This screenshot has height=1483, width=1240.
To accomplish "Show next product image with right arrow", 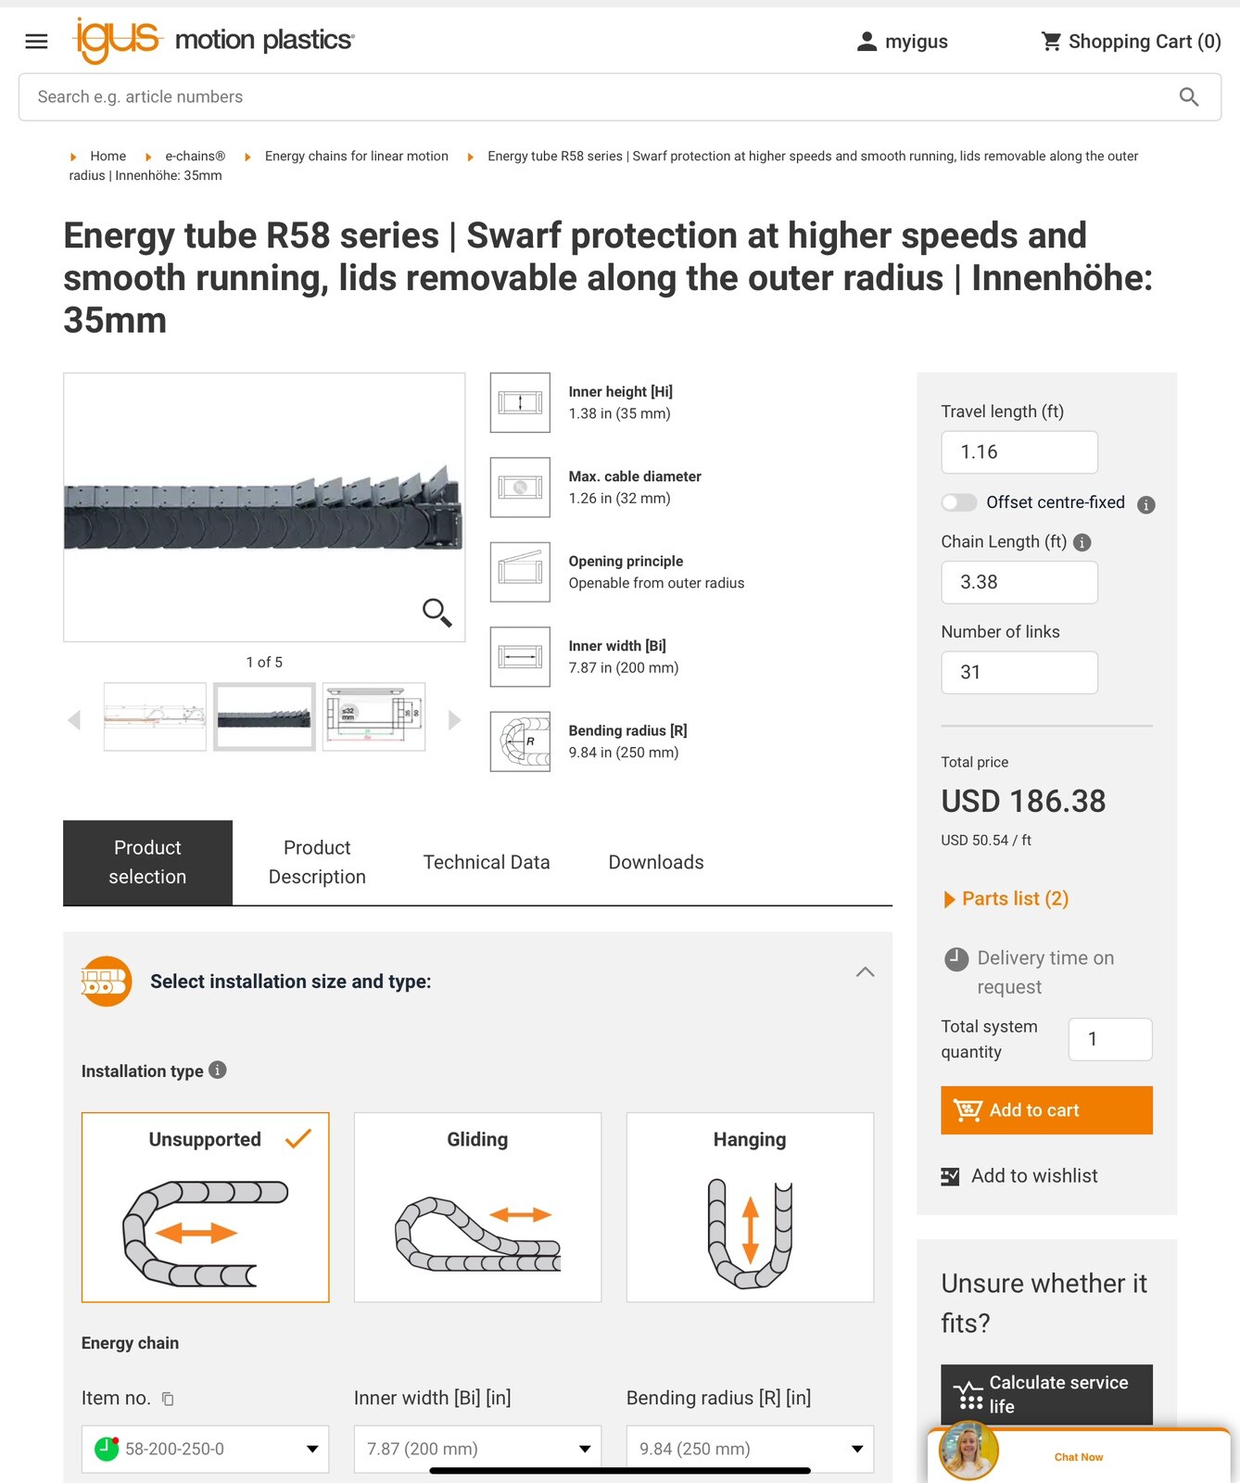I will coord(454,719).
